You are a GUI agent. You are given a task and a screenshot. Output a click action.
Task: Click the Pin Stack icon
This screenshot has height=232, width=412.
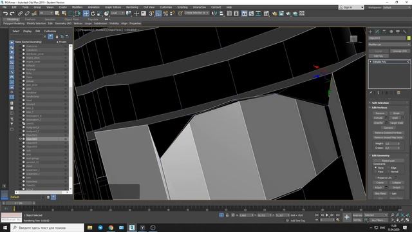point(371,93)
